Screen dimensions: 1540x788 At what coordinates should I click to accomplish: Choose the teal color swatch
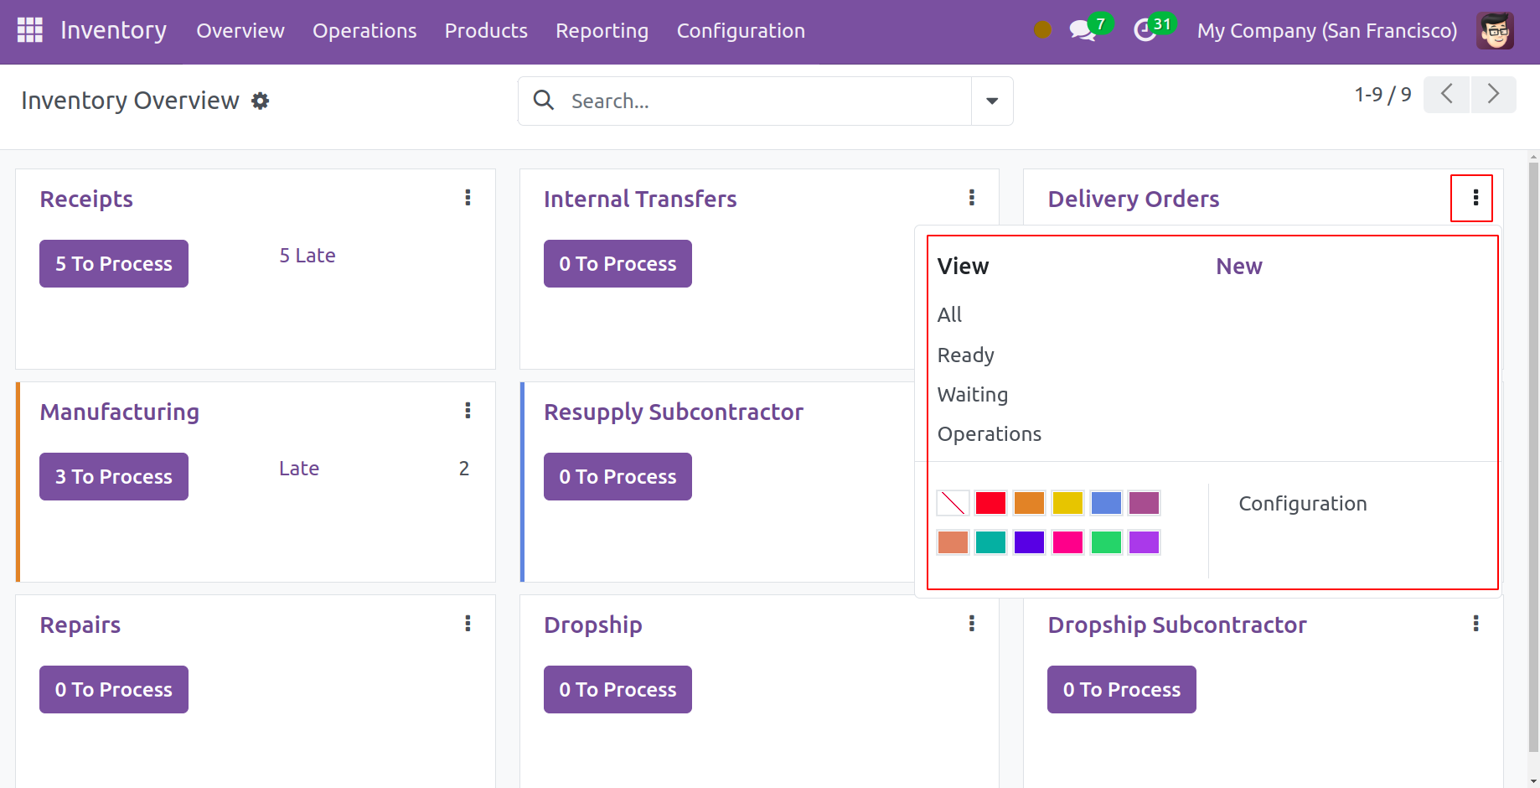point(990,542)
